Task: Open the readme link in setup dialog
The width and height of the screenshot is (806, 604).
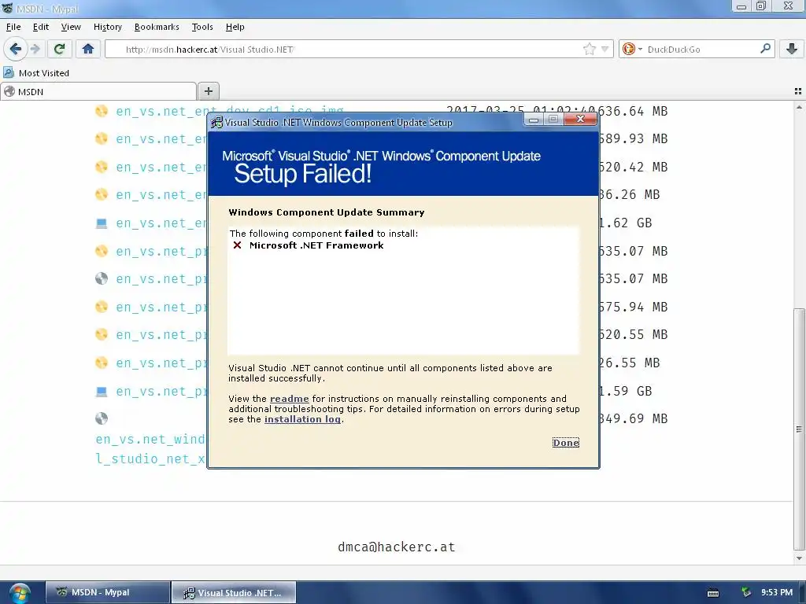Action: pyautogui.click(x=290, y=399)
